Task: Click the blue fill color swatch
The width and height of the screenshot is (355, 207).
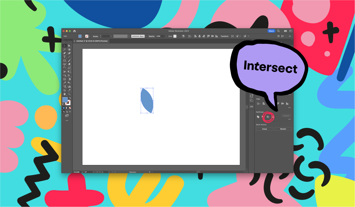Action: [x=65, y=100]
